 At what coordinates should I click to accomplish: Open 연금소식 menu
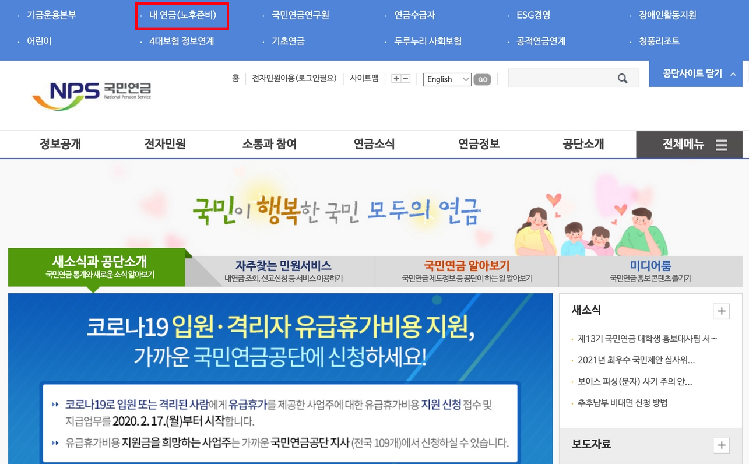coord(374,144)
